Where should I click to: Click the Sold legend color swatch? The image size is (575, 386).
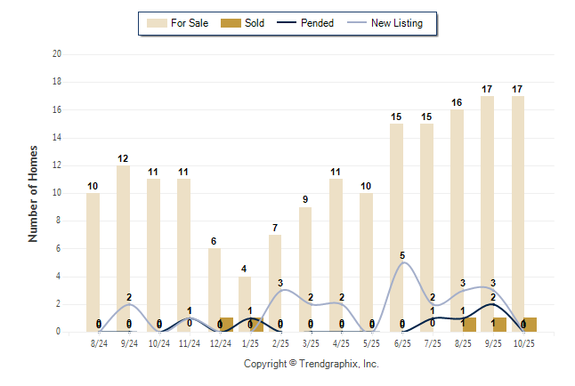231,23
